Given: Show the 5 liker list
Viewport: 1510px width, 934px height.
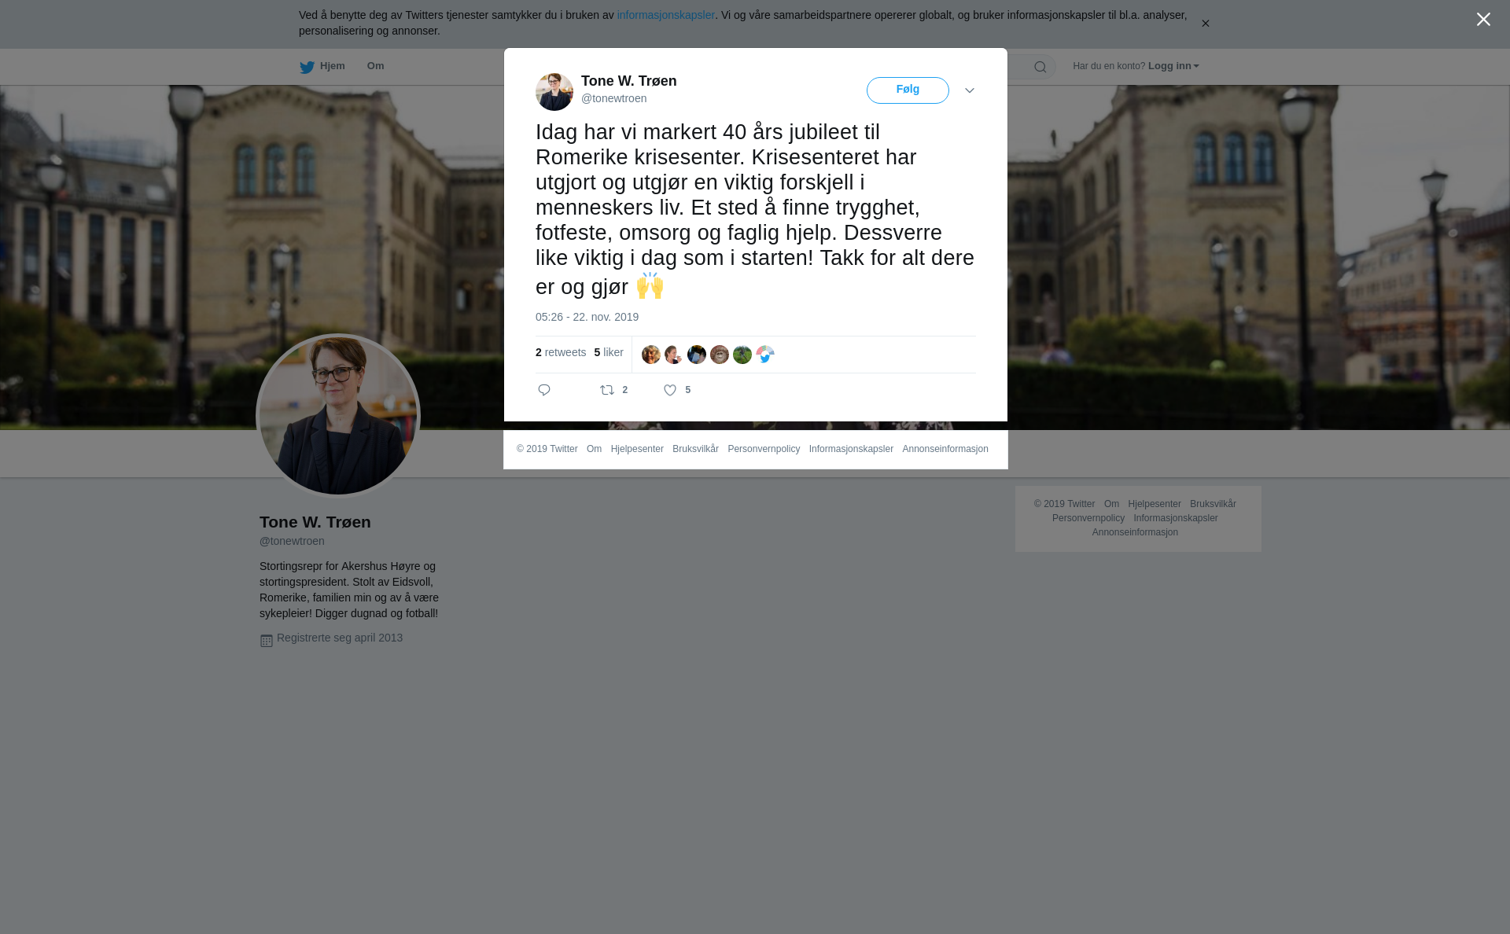Looking at the screenshot, I should [609, 352].
